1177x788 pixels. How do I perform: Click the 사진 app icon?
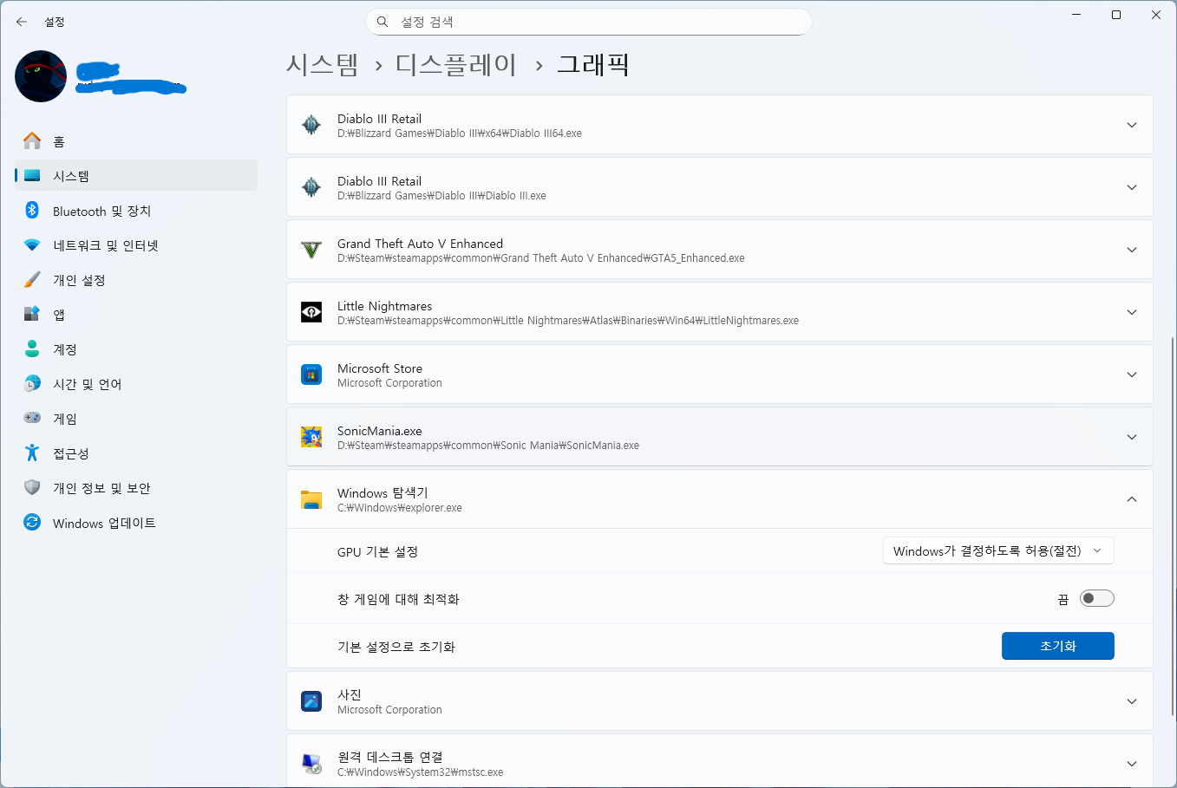(311, 701)
